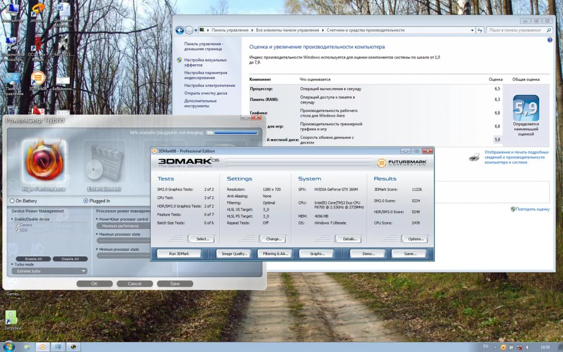Click Change... under 3DMark Settings
The height and width of the screenshot is (352, 563).
274,239
